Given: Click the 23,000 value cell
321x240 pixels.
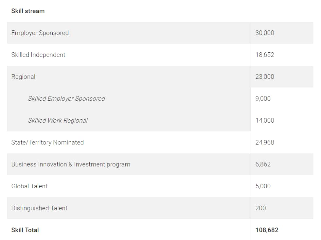Looking at the screenshot, I should 265,77.
